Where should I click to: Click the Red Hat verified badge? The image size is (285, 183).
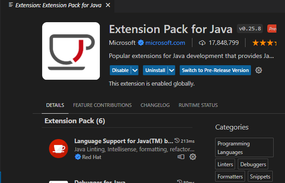78,157
